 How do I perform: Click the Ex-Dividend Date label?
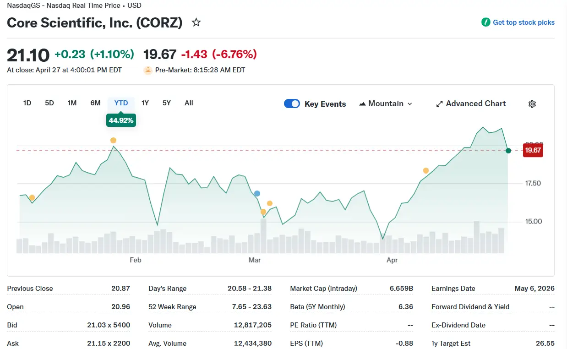pos(458,325)
